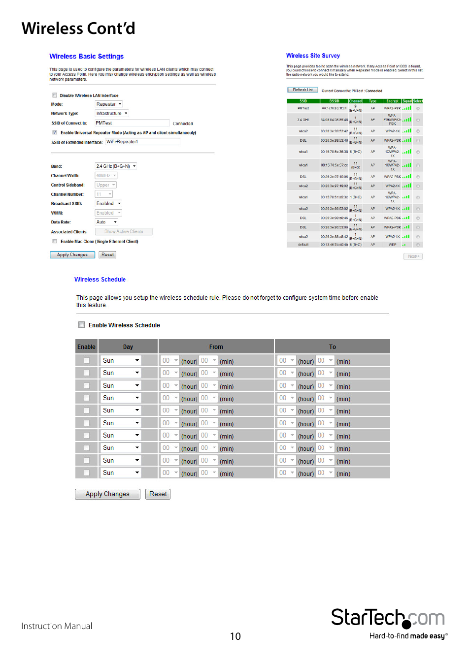Click BSSID 34:08:04:08:89:48 cell
The image size is (470, 662).
point(334,120)
